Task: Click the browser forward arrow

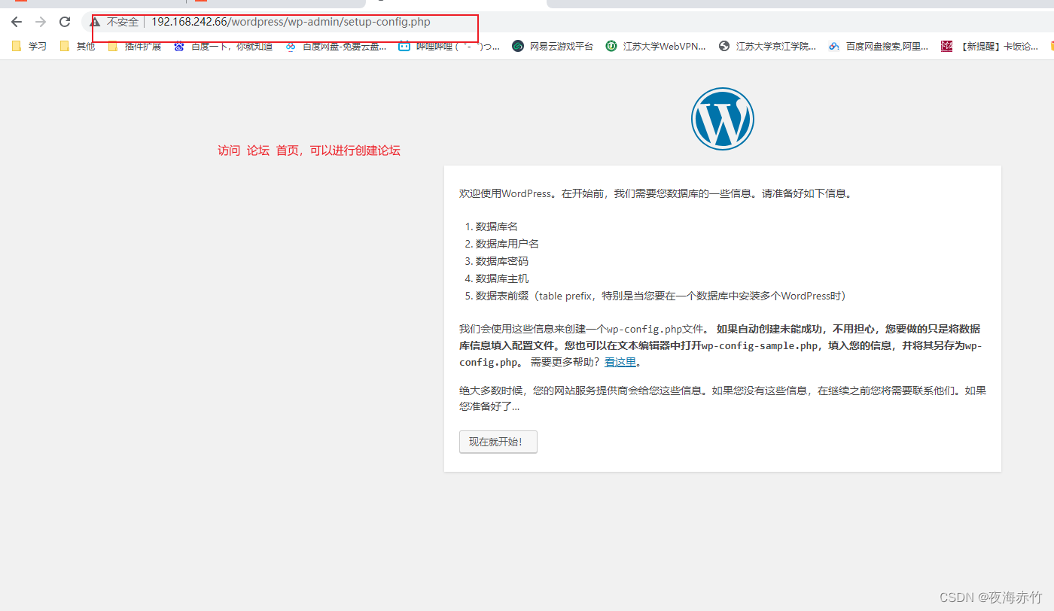Action: click(x=41, y=22)
